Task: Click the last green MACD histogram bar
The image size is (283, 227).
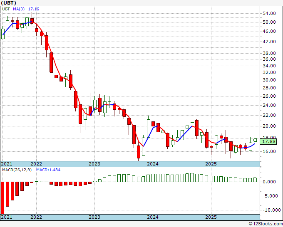Action: (255, 180)
